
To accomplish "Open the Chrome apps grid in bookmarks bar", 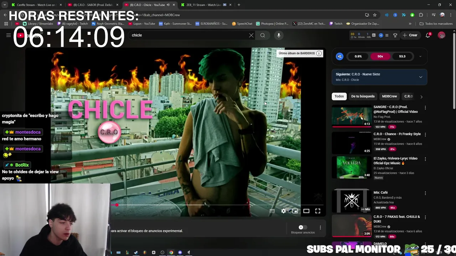I will (6, 24).
